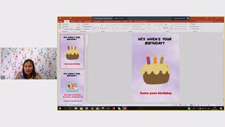Image resolution: width=225 pixels, height=127 pixels.
Task: Toggle underline S formatting
Action: click(x=98, y=28)
